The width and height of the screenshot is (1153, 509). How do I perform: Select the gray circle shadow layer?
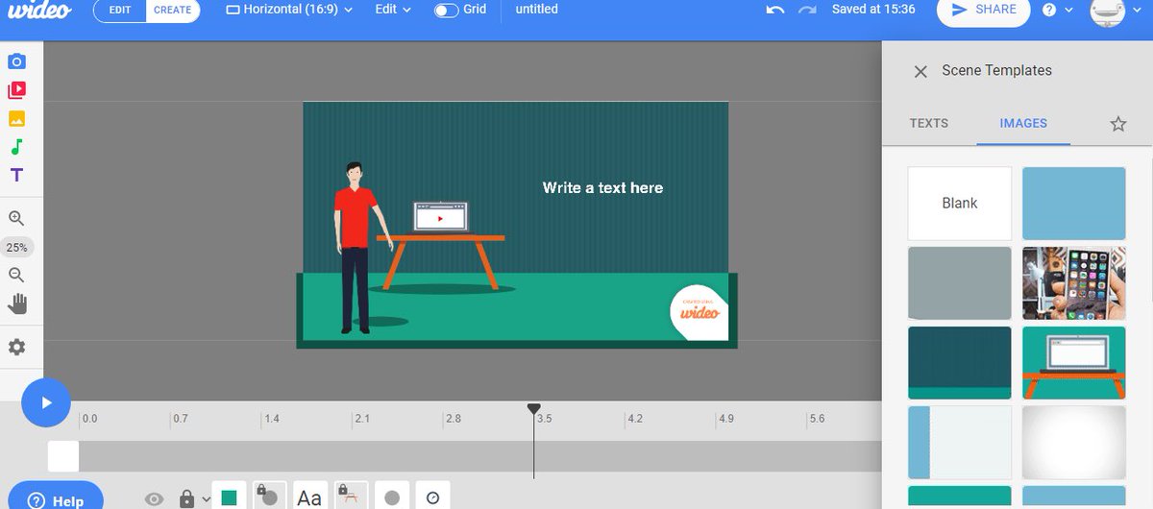point(392,497)
